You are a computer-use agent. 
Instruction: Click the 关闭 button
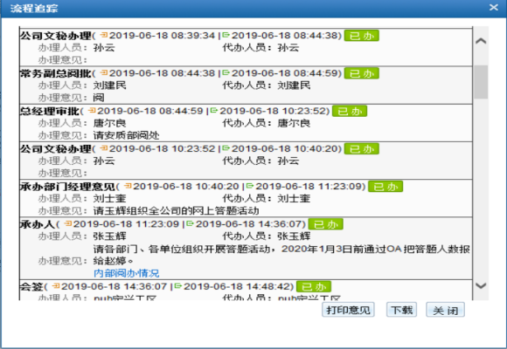(445, 310)
